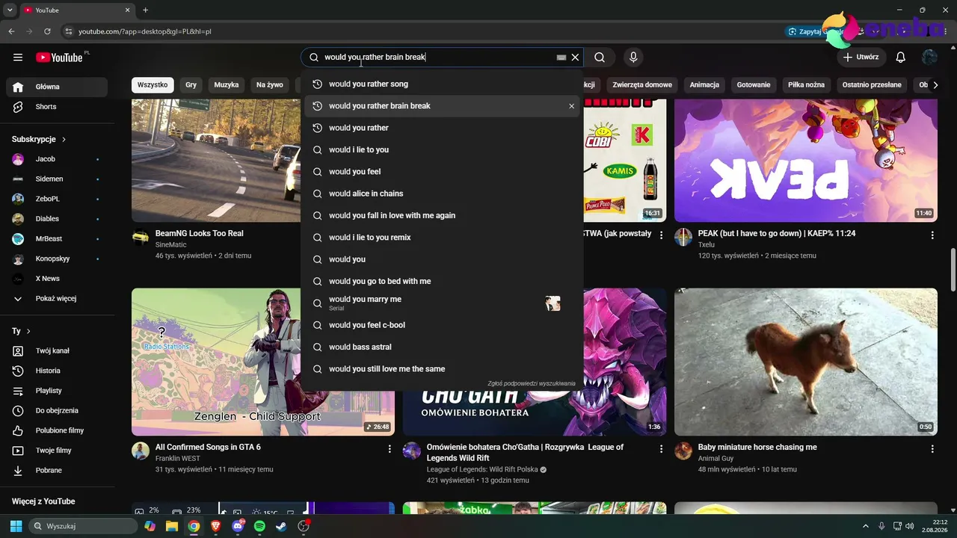
Task: Choose the 'would i lie to you' suggestion
Action: point(442,150)
